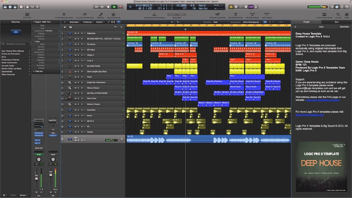Open the Editors scissors icon in control bar
Screen dimensions: 352x198
click(x=38, y=7)
